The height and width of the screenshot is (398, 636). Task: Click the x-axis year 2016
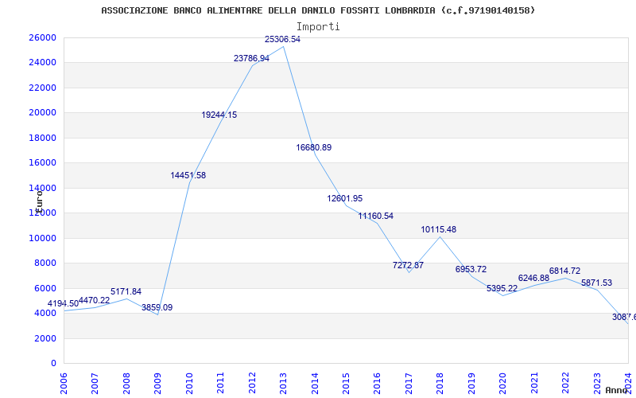[x=377, y=384]
